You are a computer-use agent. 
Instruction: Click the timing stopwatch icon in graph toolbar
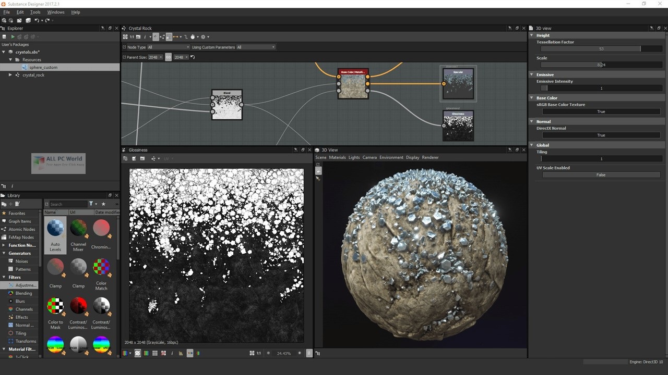[x=193, y=36]
